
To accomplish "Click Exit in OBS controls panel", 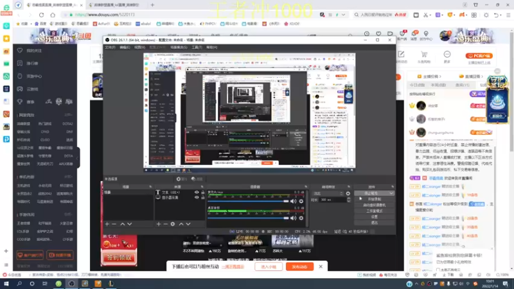I will 374,223.
